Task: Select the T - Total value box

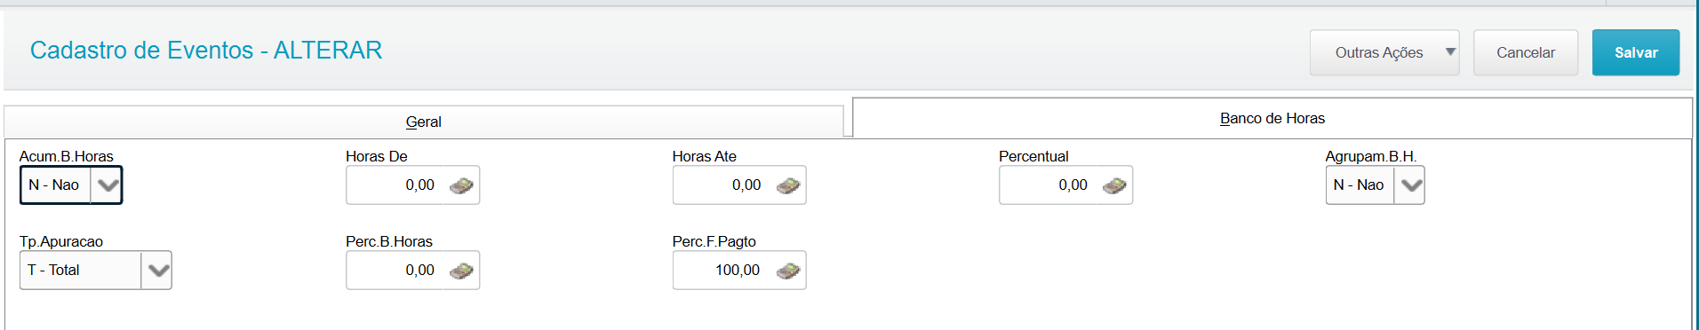Action: click(x=81, y=271)
